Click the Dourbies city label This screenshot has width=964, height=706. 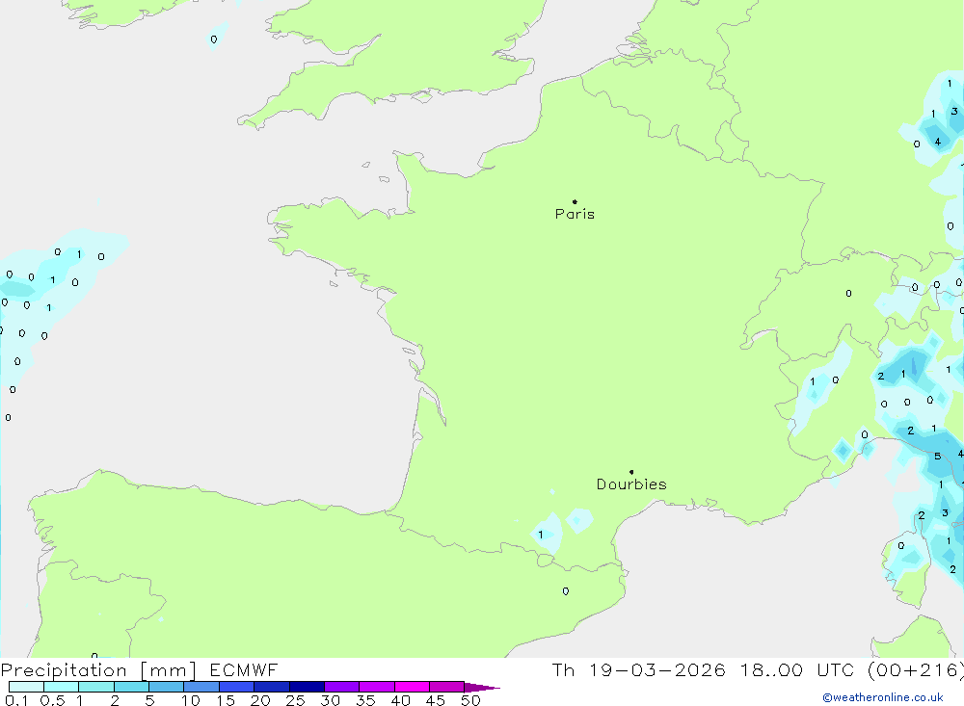pos(631,484)
